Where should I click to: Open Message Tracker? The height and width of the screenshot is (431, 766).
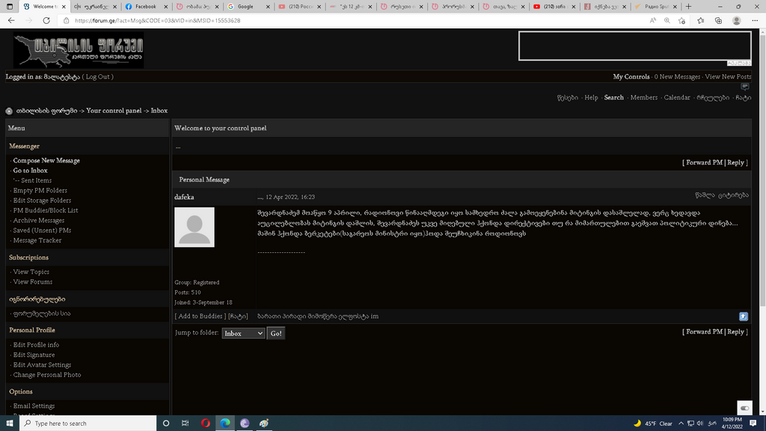(37, 240)
